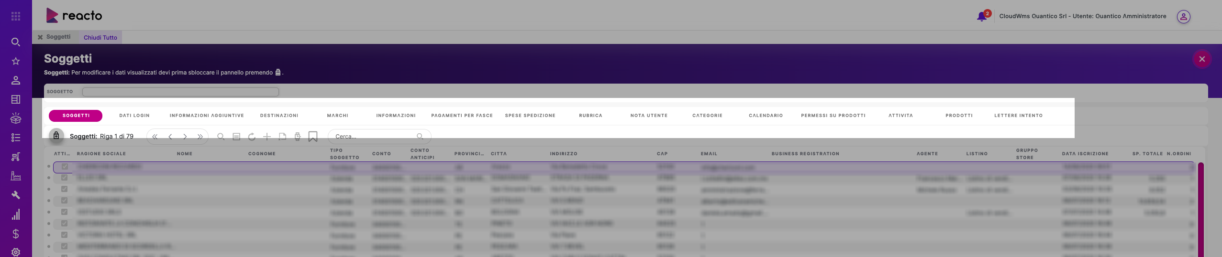Image resolution: width=1222 pixels, height=257 pixels.
Task: Open favorites star in left sidebar
Action: click(16, 61)
